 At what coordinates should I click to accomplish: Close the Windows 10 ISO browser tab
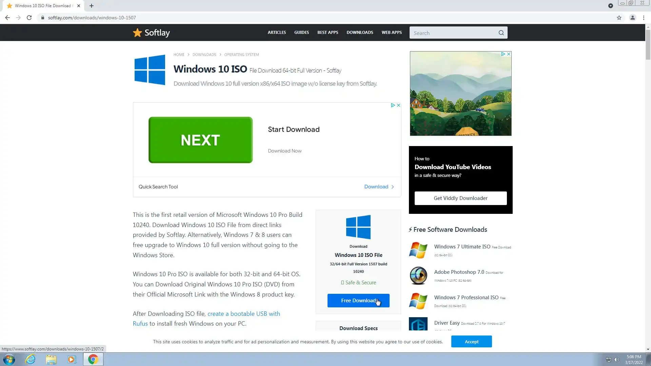coord(79,6)
